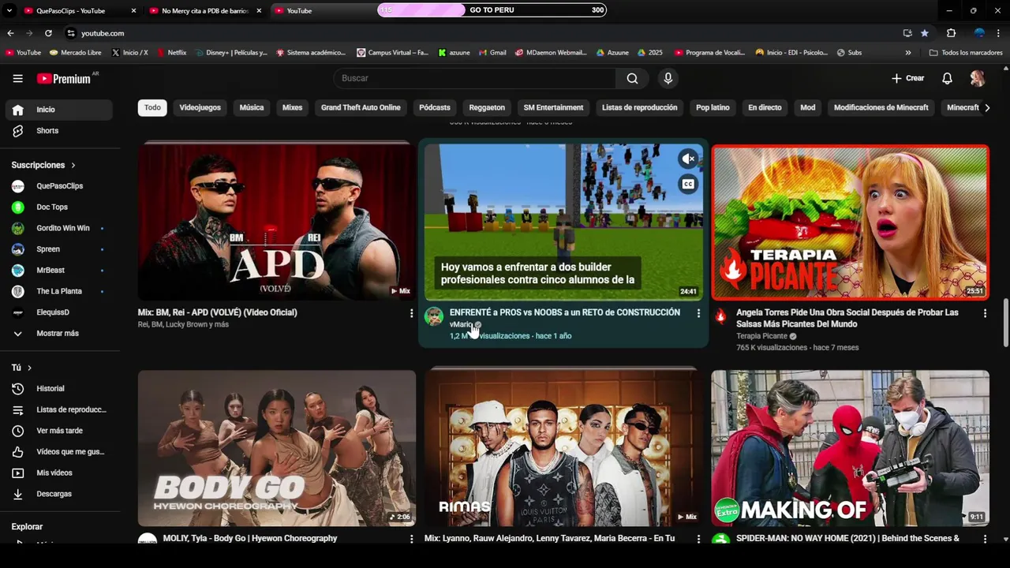Reload the page in browser toolbar
The image size is (1010, 568).
(48, 33)
